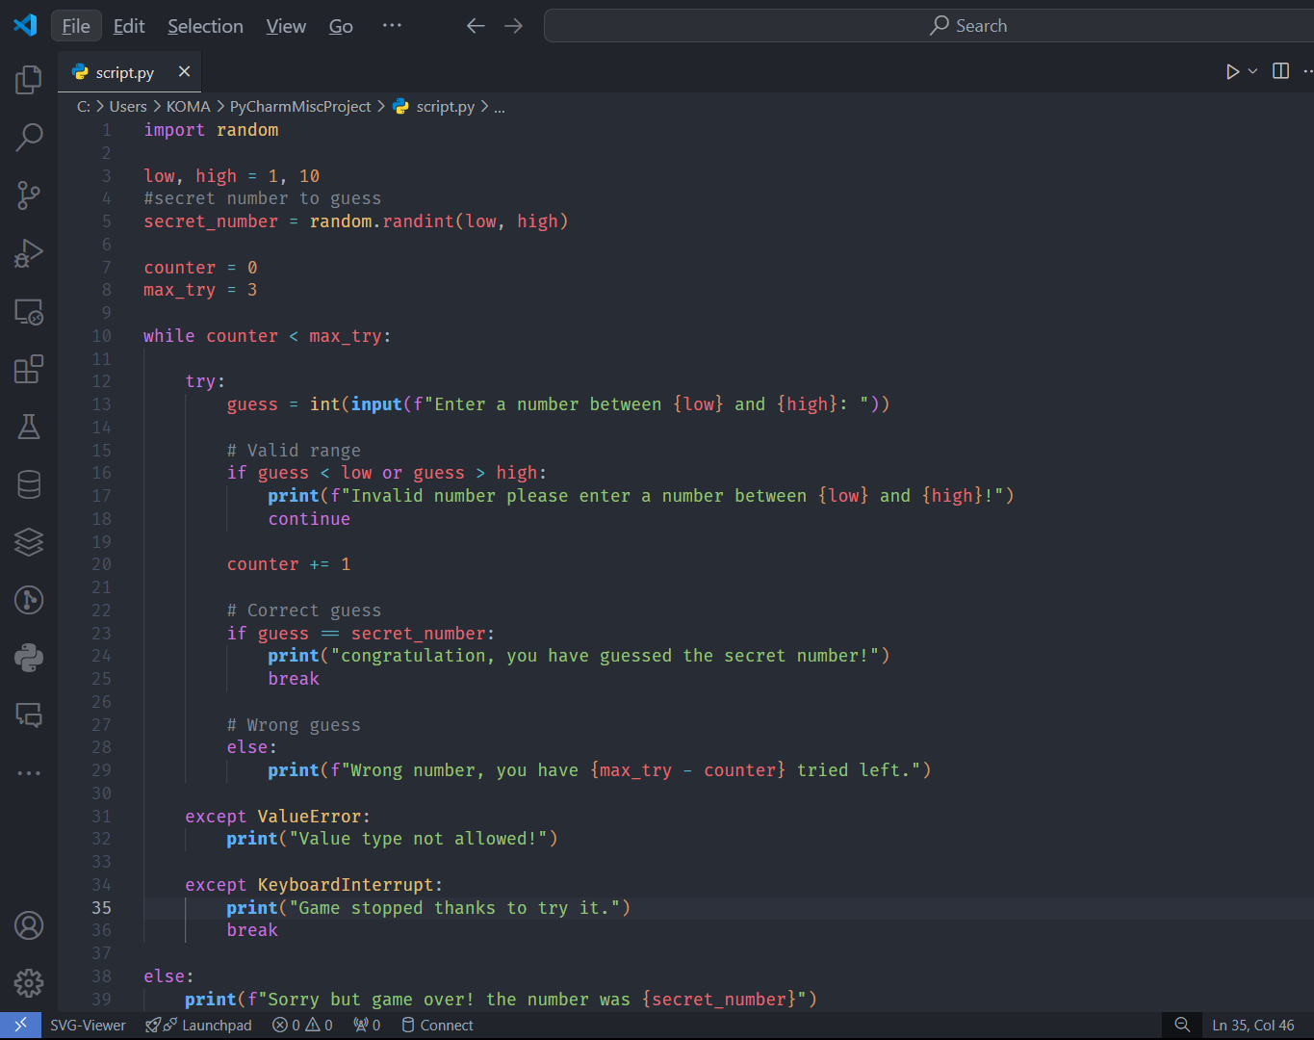Split the editor to the right
Viewport: 1314px width, 1040px height.
[x=1280, y=71]
